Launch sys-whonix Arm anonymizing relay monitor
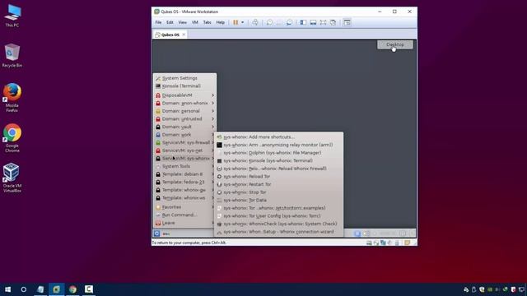This screenshot has width=527, height=296. click(278, 145)
